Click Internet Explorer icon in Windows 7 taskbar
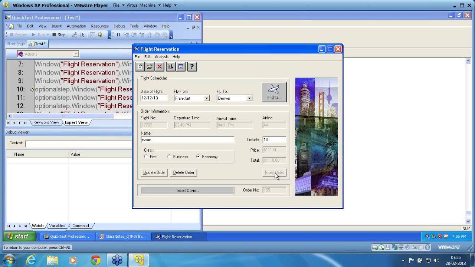This screenshot has height=267, width=475. coord(30,260)
